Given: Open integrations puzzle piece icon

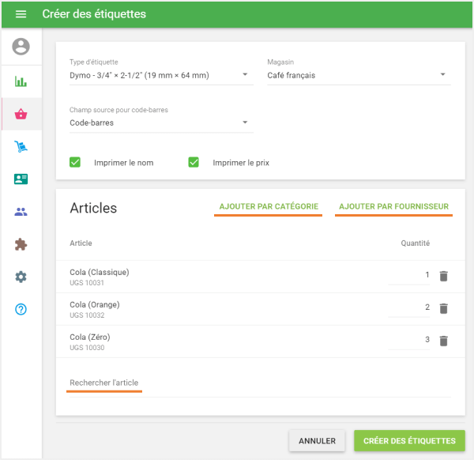Looking at the screenshot, I should (x=21, y=244).
